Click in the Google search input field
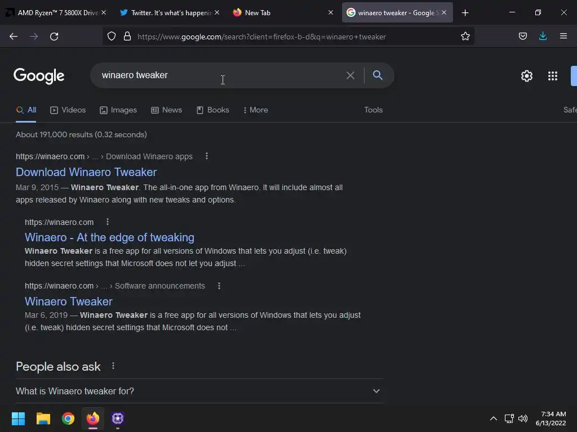This screenshot has height=432, width=577. click(221, 75)
